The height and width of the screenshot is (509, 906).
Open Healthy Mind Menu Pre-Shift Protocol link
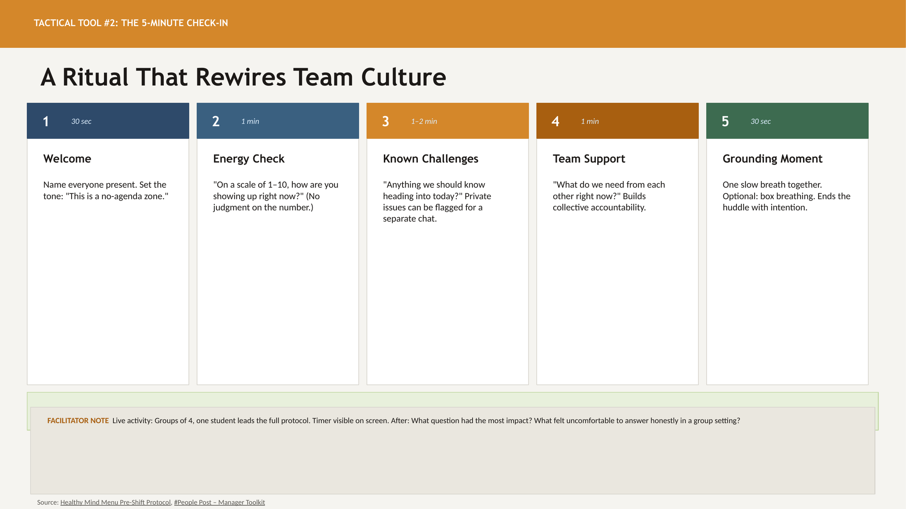pyautogui.click(x=115, y=502)
